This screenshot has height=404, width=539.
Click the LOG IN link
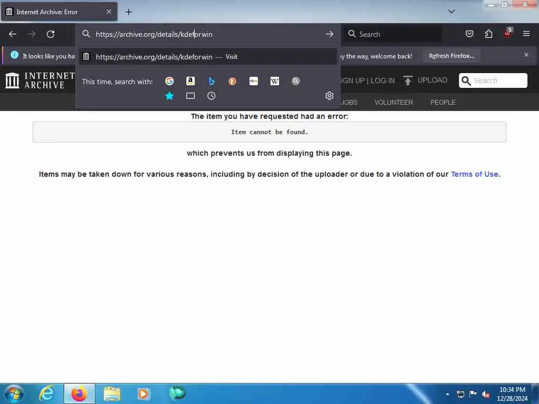(x=382, y=80)
